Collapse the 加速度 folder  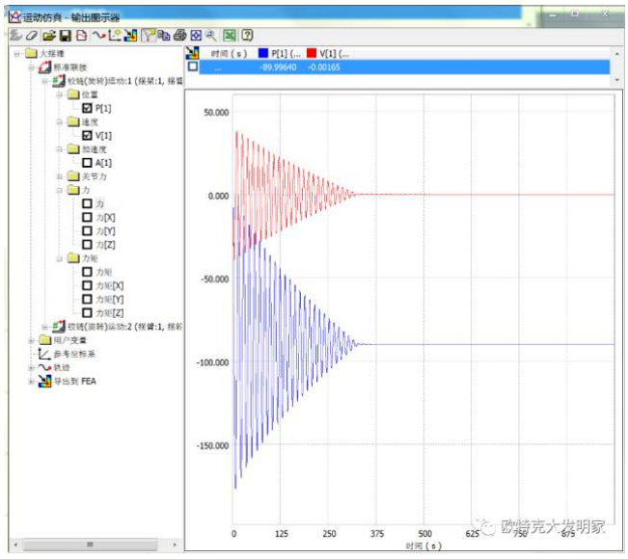[x=59, y=148]
